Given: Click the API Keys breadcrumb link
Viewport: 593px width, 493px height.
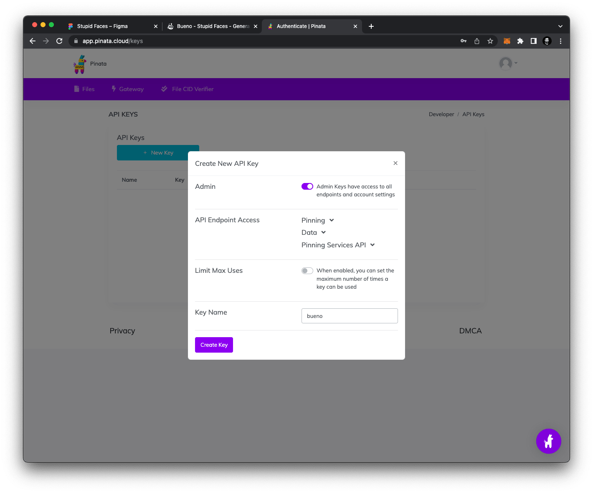Looking at the screenshot, I should point(473,114).
